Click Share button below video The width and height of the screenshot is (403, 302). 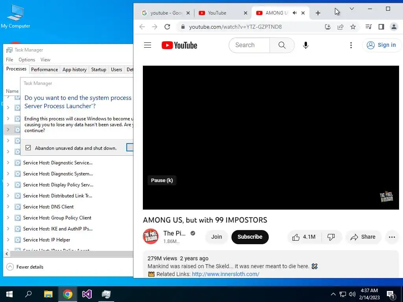coord(363,237)
